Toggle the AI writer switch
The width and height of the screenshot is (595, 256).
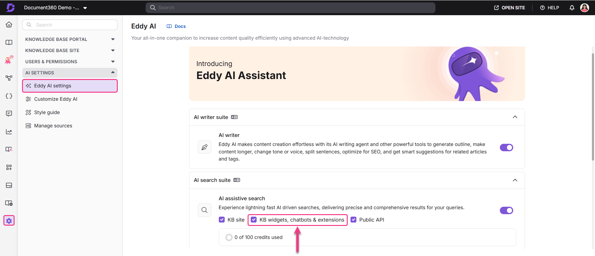(506, 148)
